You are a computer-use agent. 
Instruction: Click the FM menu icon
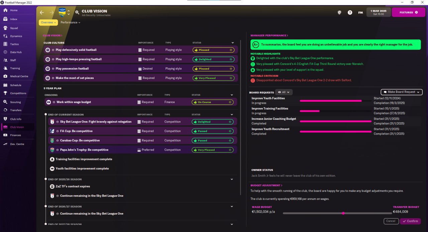pyautogui.click(x=360, y=12)
